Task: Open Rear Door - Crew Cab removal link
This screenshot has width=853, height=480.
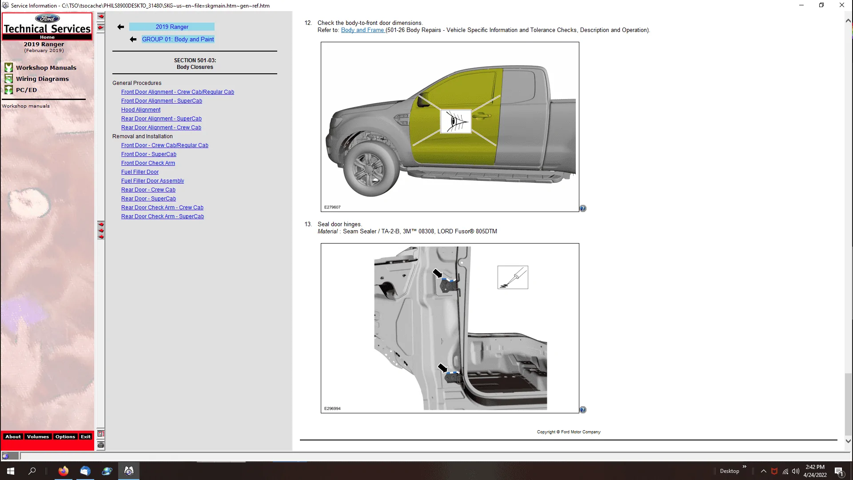Action: (148, 190)
